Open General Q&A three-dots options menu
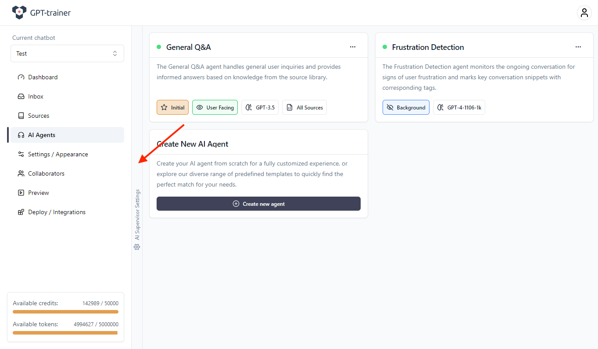Image resolution: width=598 pixels, height=349 pixels. click(x=353, y=47)
